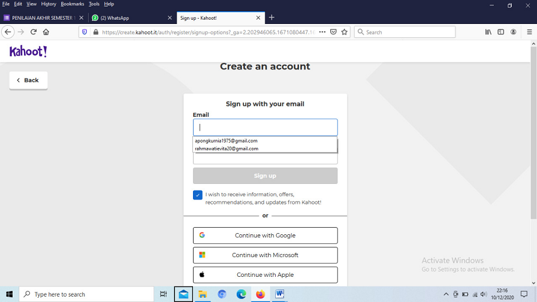The width and height of the screenshot is (537, 302).
Task: Click the Firefox reload page icon
Action: (x=34, y=32)
